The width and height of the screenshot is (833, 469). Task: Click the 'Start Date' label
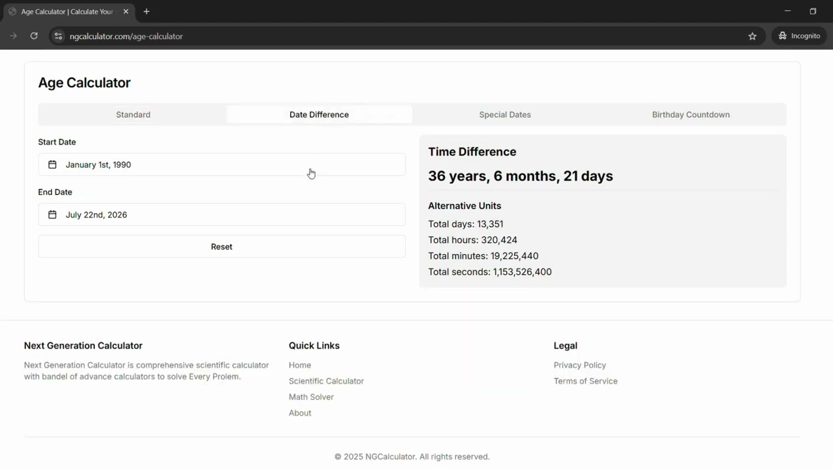point(57,142)
